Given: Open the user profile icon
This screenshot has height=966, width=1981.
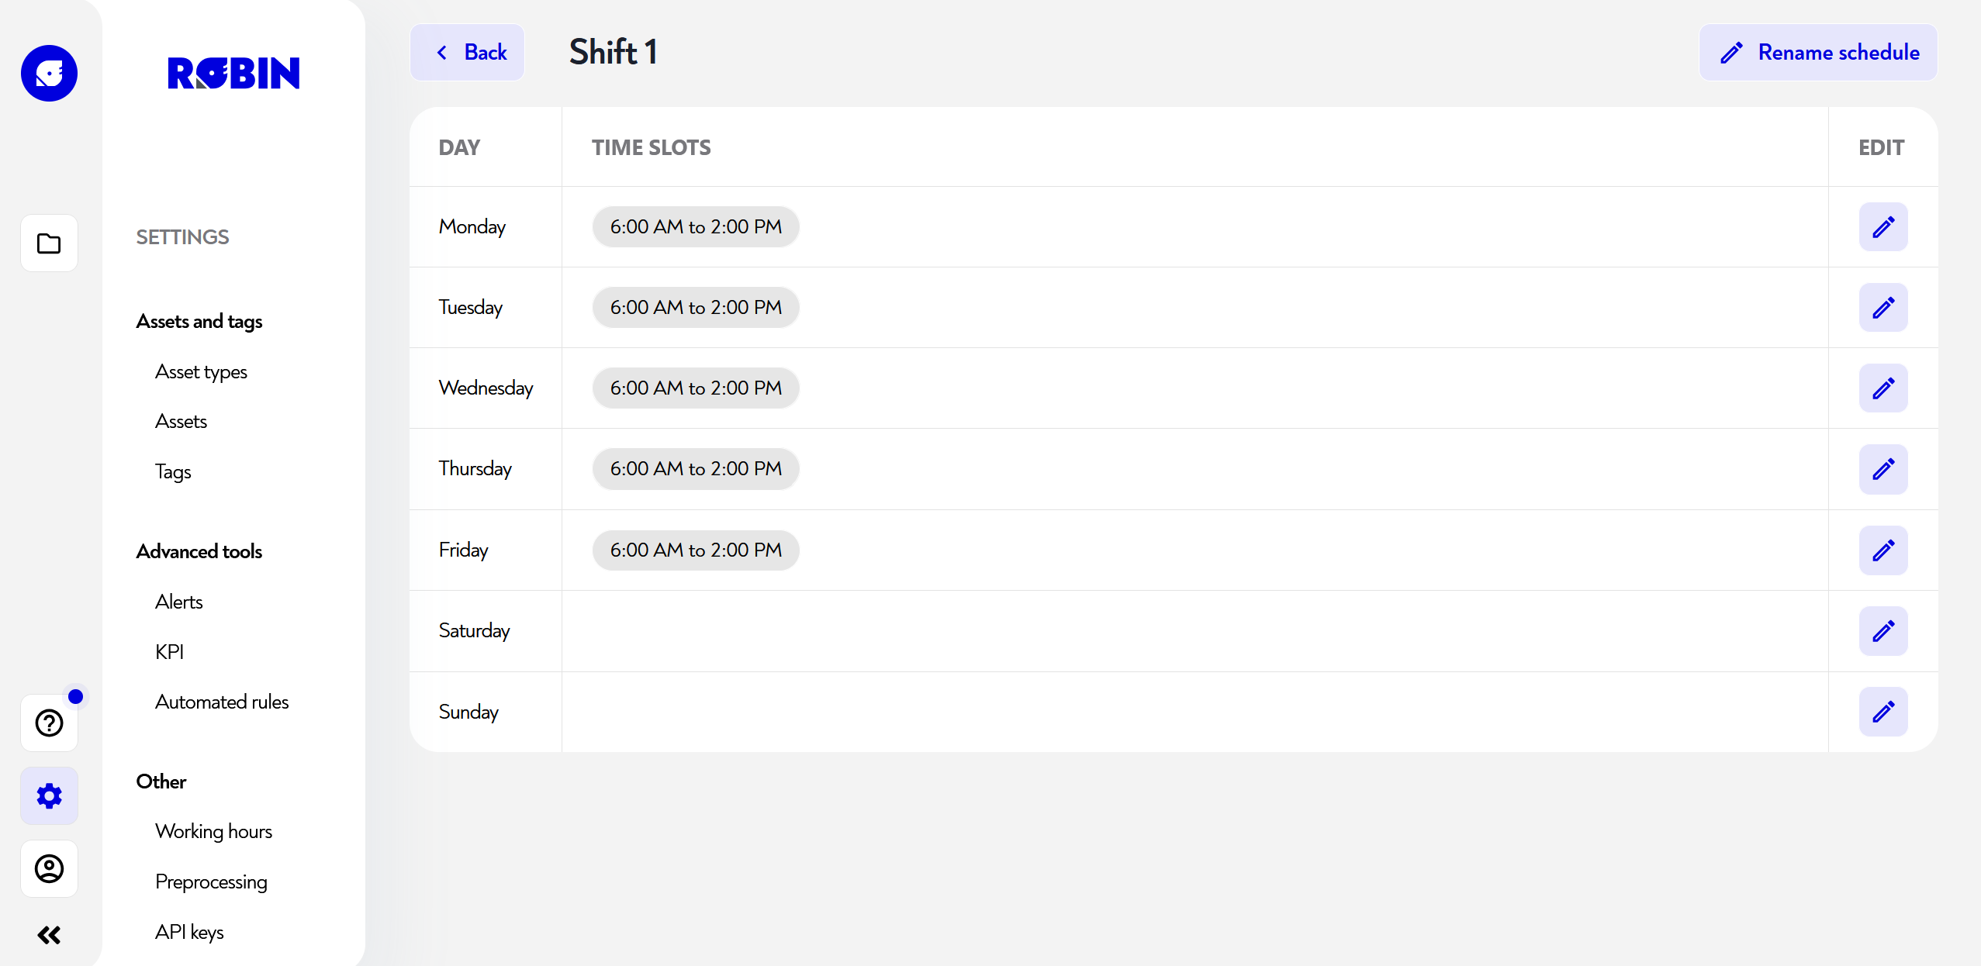Looking at the screenshot, I should [49, 869].
